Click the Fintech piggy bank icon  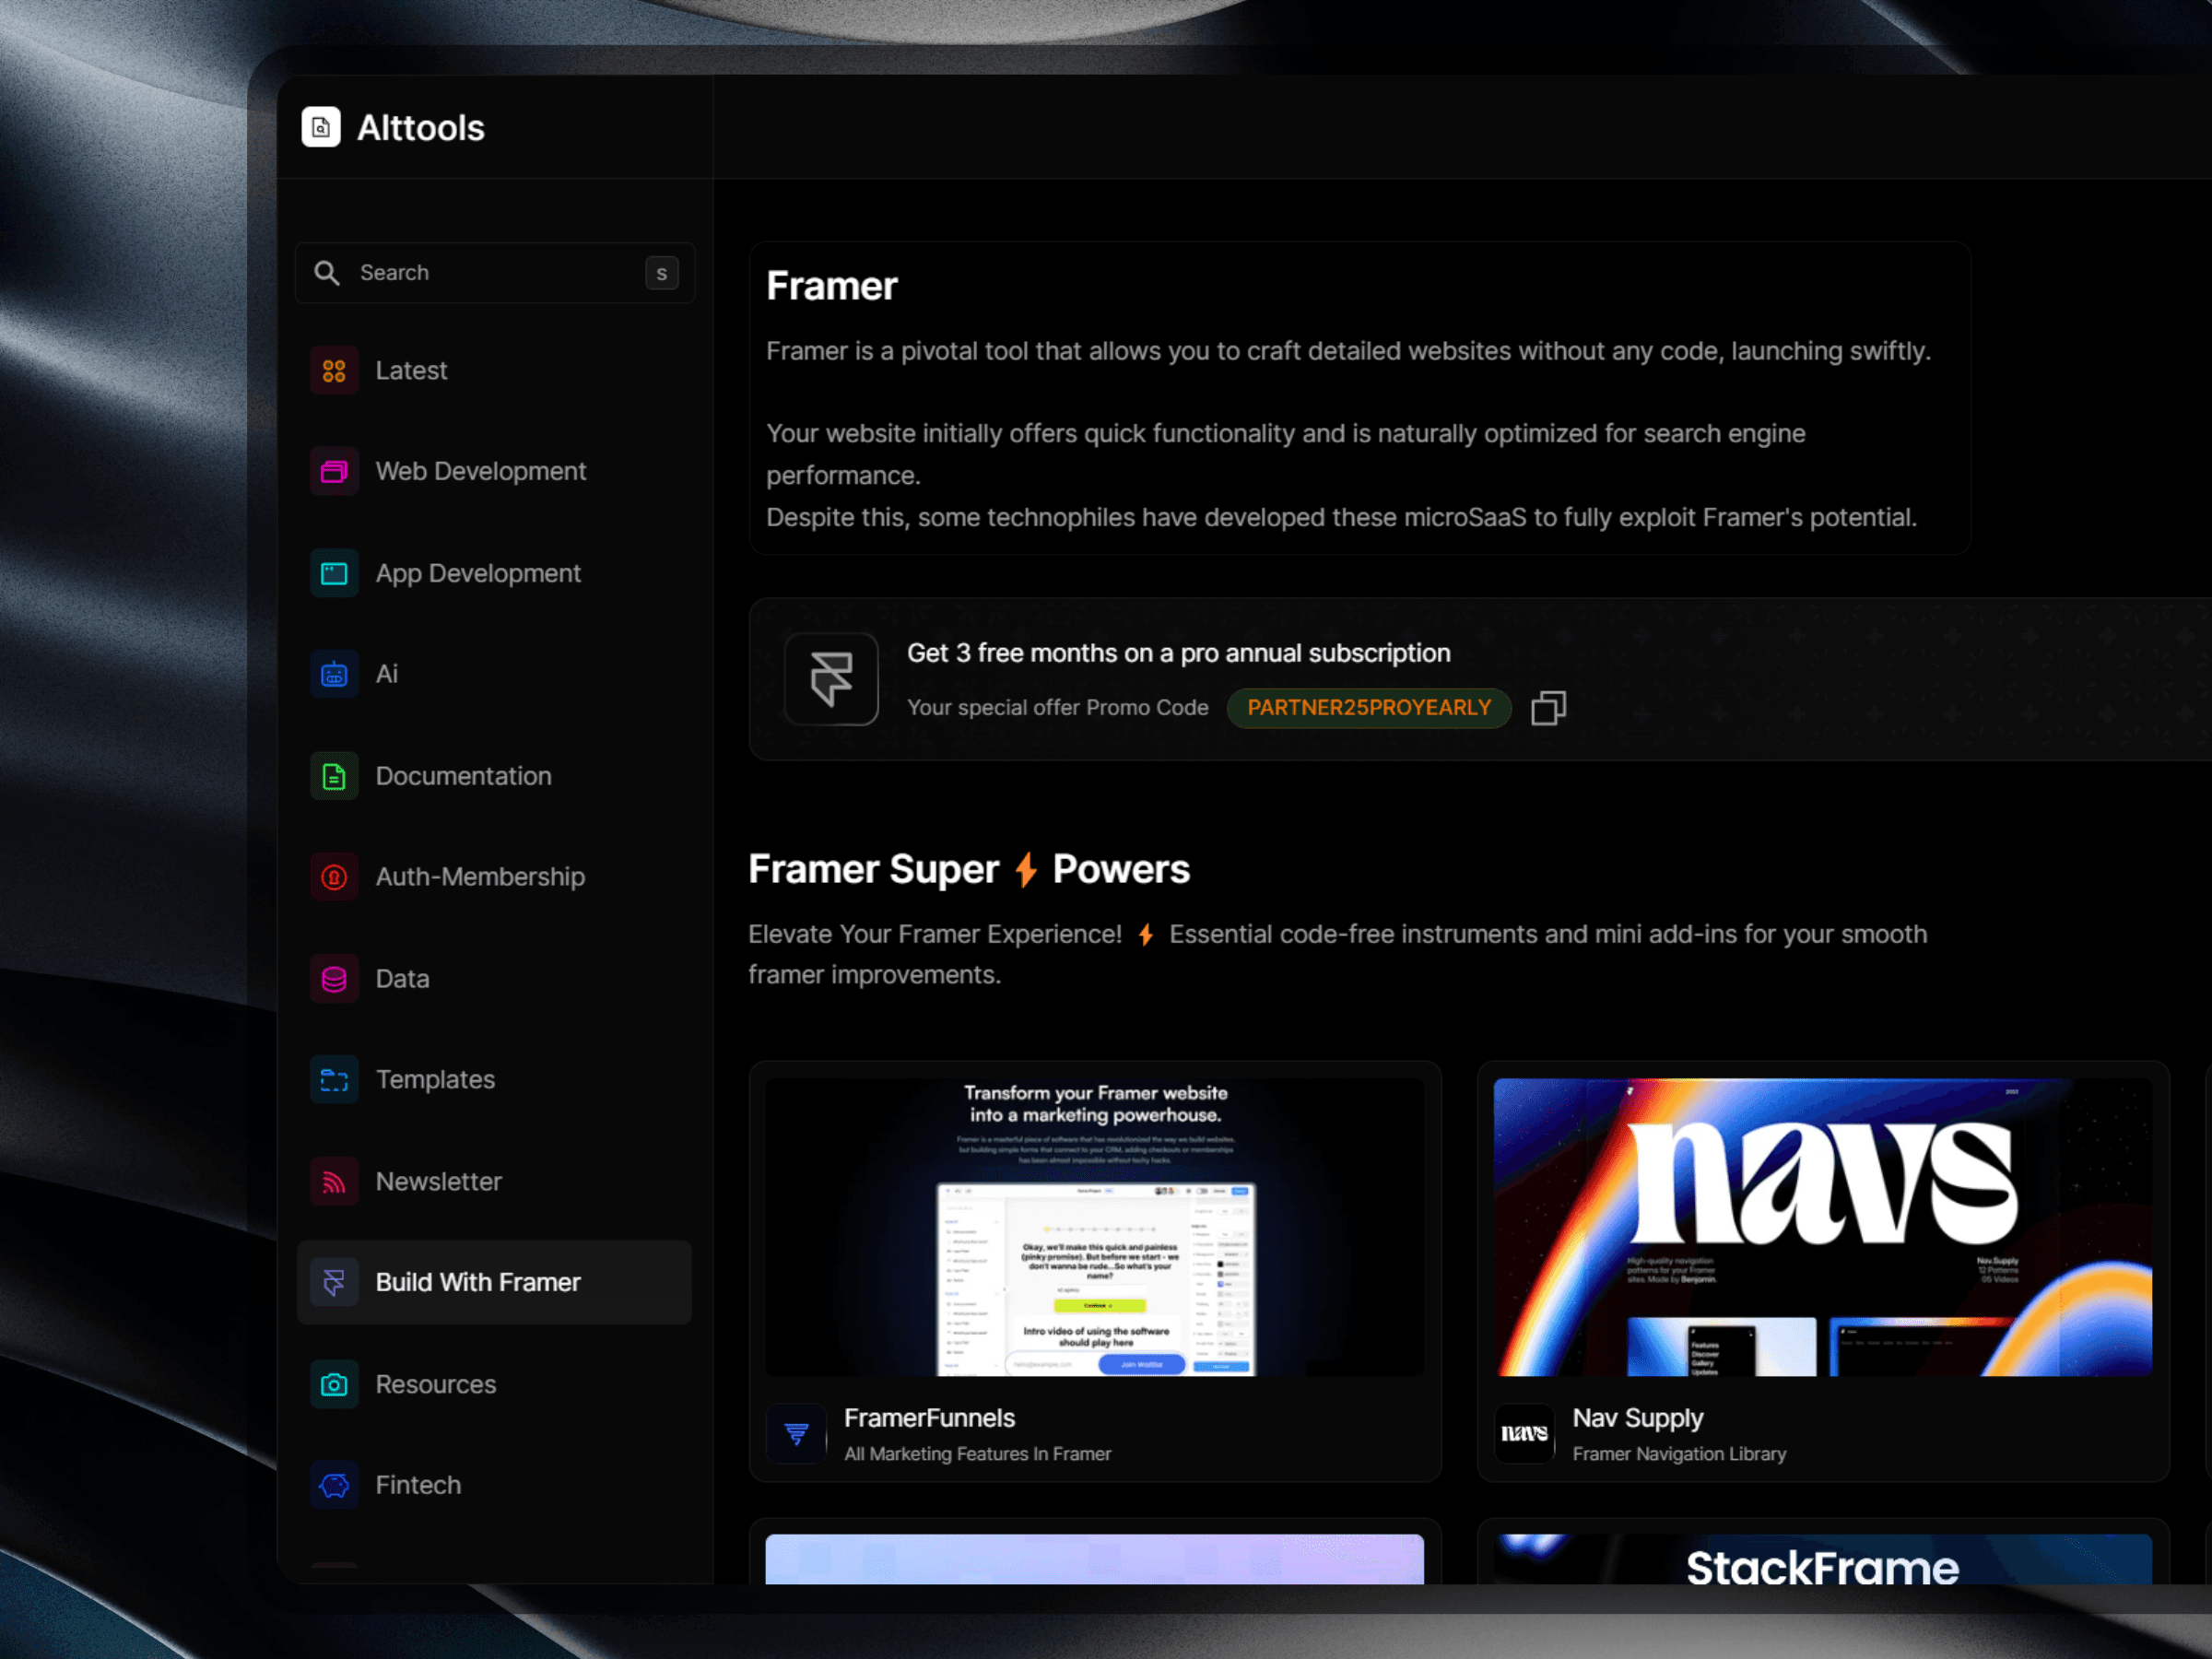pos(334,1485)
